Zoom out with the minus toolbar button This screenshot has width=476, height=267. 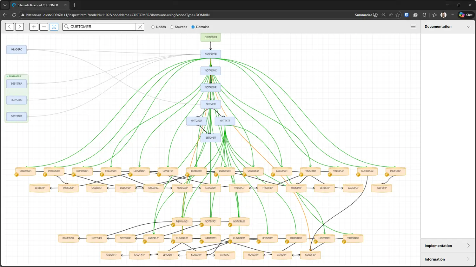click(44, 27)
